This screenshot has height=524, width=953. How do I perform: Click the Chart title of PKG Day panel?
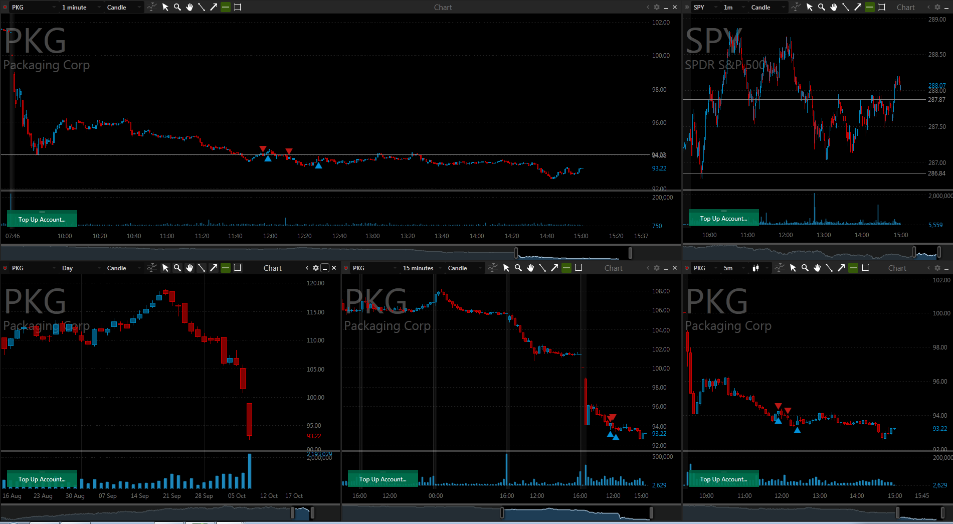click(x=272, y=268)
